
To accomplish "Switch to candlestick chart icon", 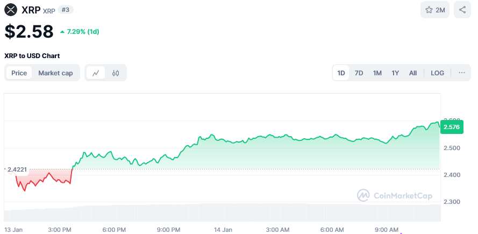I will point(116,73).
